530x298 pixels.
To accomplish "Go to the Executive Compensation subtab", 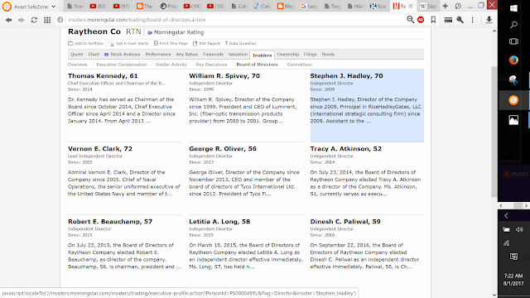I will pyautogui.click(x=122, y=65).
